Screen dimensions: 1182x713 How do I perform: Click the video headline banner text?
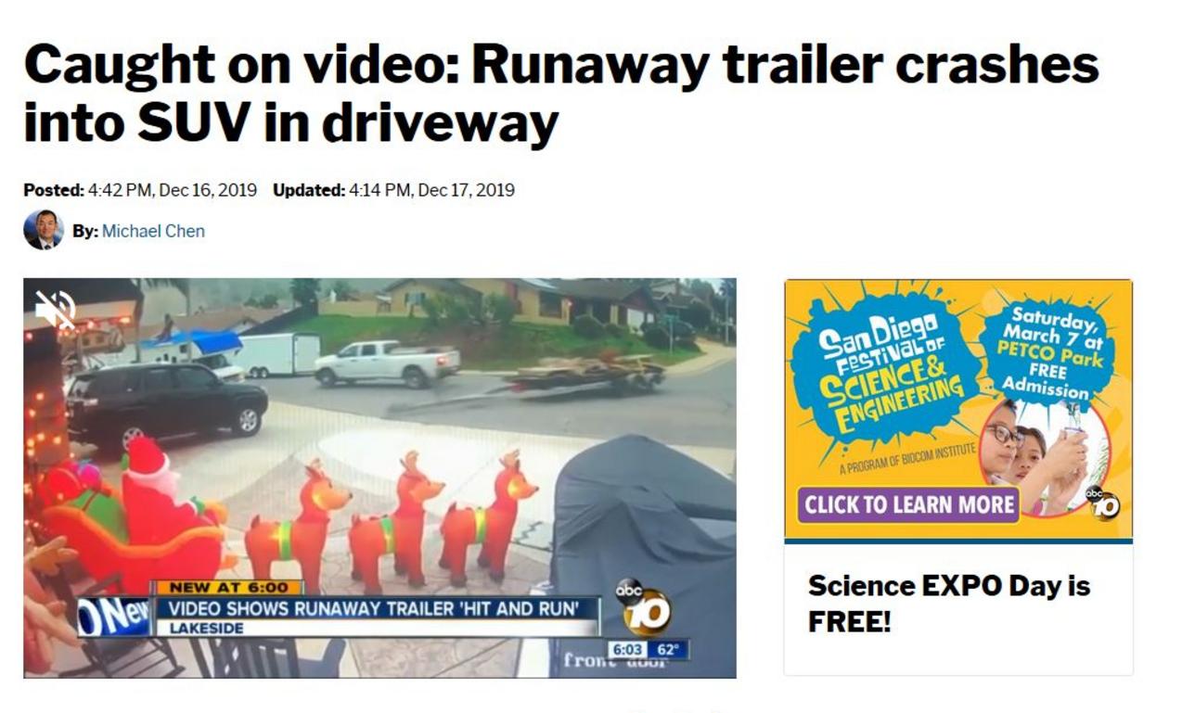point(374,609)
